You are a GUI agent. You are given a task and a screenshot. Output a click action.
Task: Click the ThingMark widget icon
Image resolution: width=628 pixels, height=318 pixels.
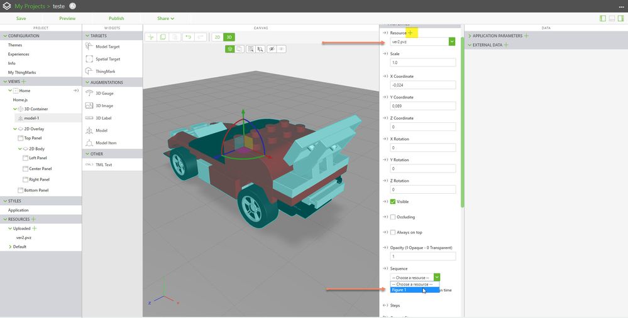coord(89,72)
